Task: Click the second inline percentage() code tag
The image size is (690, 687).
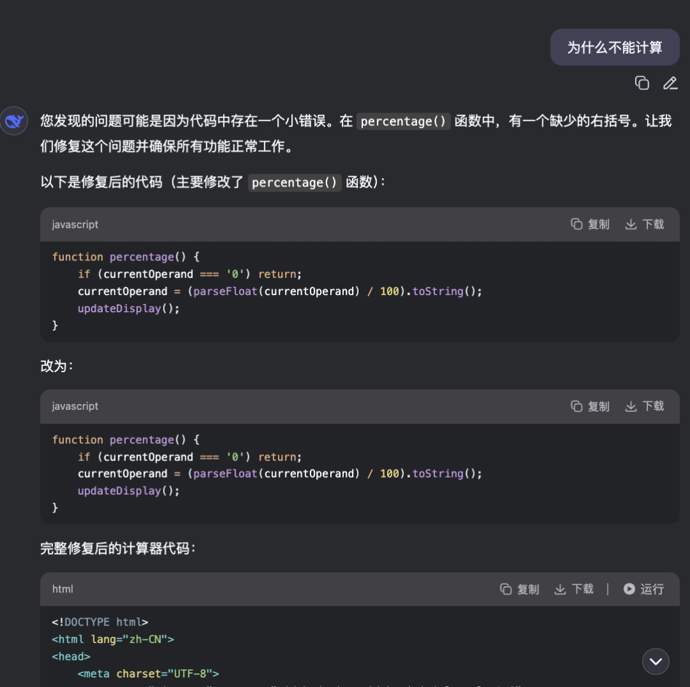Action: pos(295,183)
